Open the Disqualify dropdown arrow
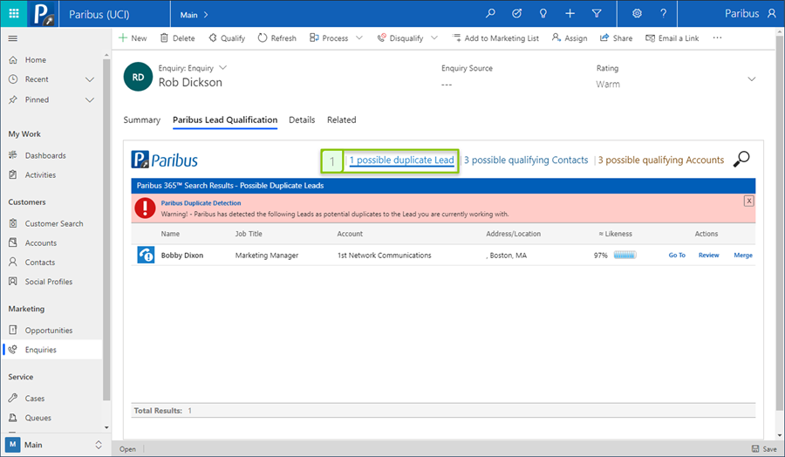This screenshot has height=457, width=785. [x=434, y=38]
